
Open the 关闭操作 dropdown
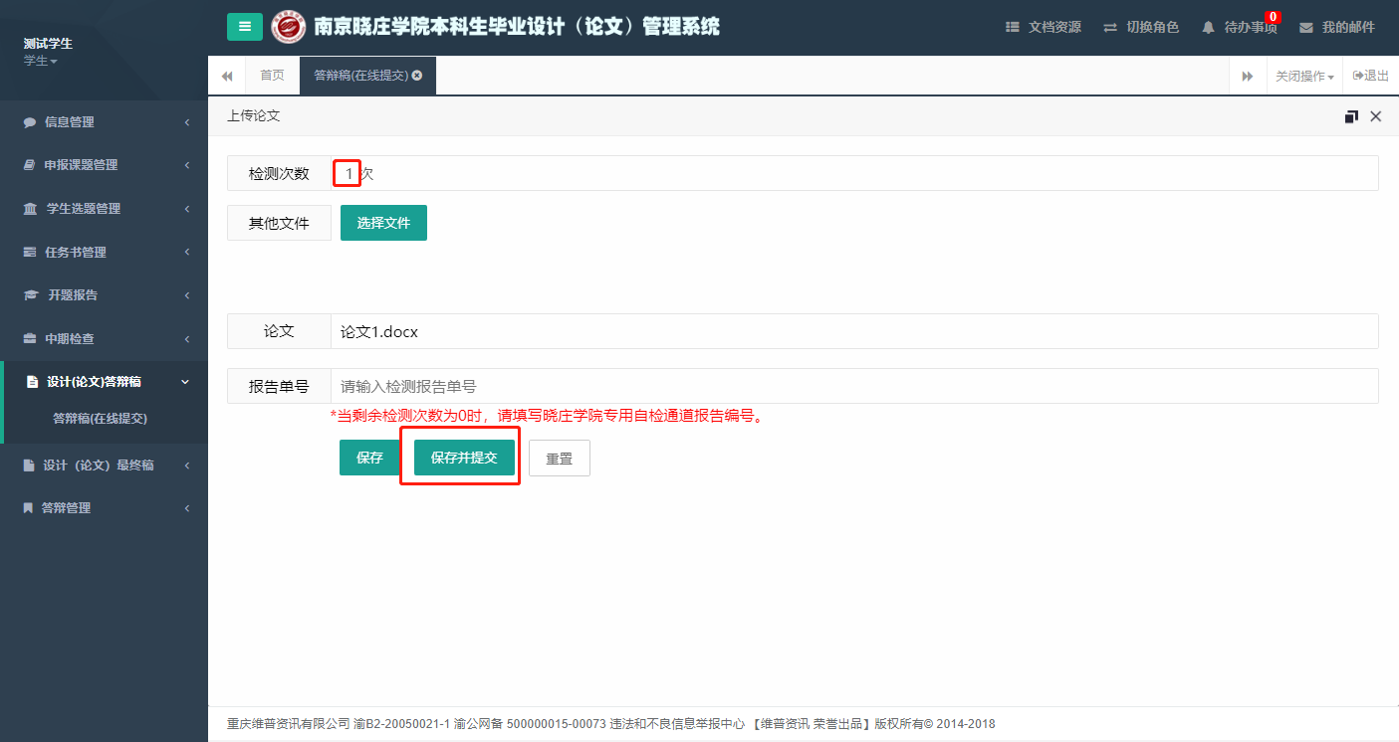(1303, 76)
